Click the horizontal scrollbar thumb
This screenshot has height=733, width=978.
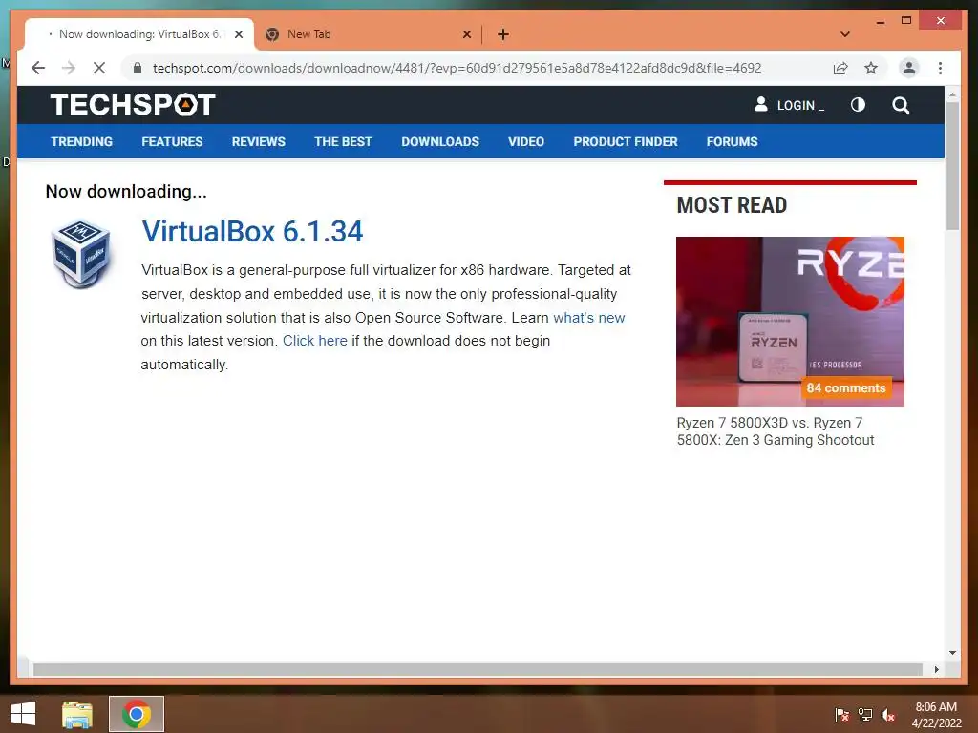(x=478, y=669)
